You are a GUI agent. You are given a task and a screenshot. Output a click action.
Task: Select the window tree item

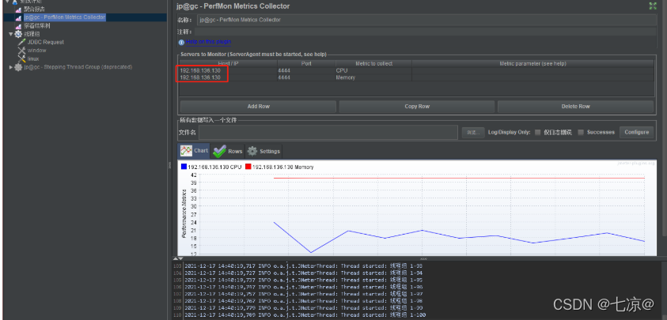pos(37,50)
